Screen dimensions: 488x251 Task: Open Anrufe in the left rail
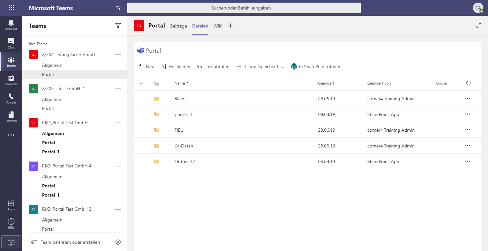pos(11,98)
